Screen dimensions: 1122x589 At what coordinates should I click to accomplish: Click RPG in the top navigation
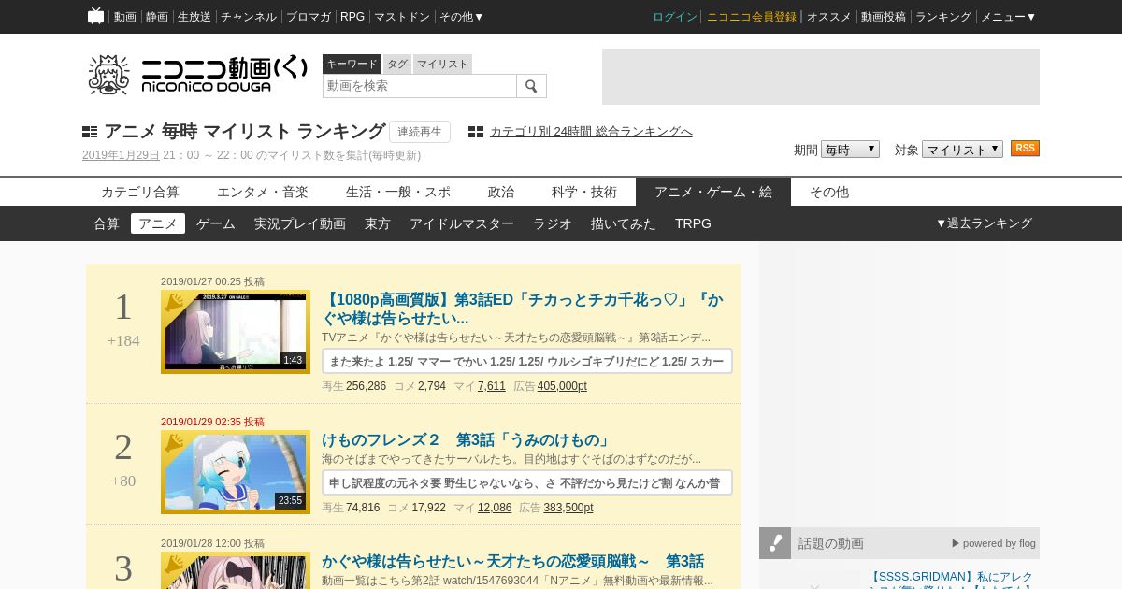pos(352,17)
